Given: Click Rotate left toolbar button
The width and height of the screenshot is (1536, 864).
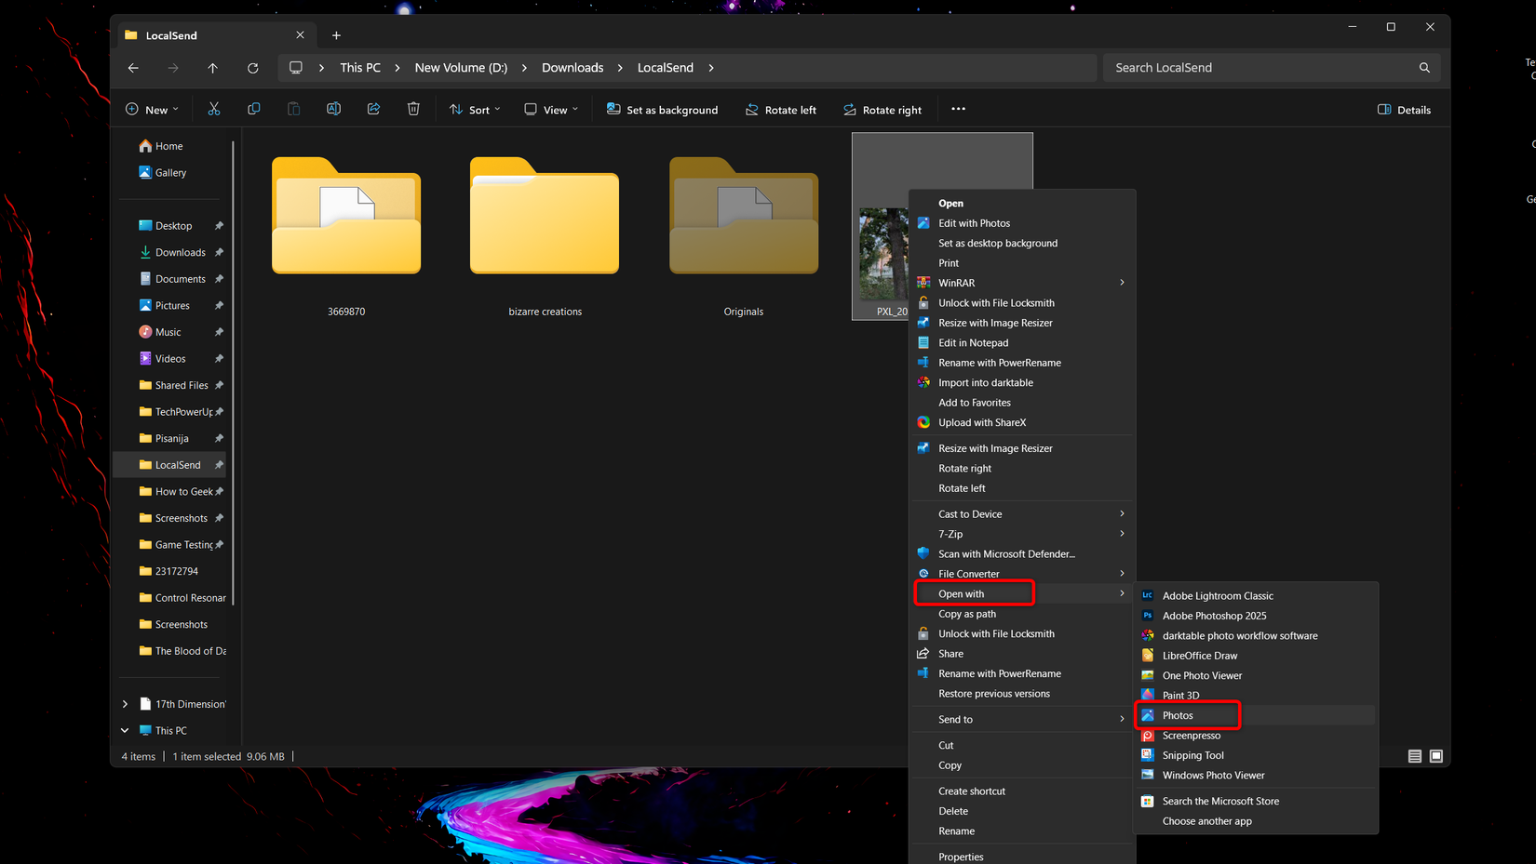Looking at the screenshot, I should [x=781, y=109].
